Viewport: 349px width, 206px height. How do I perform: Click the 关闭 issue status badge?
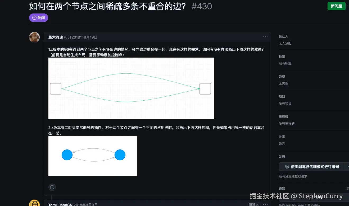click(38, 17)
